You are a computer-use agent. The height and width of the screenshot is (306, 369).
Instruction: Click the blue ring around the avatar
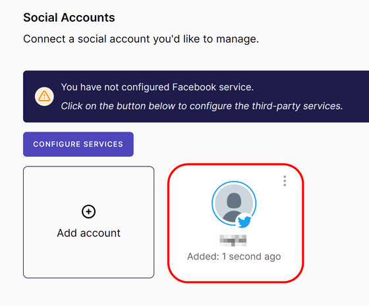tap(234, 183)
